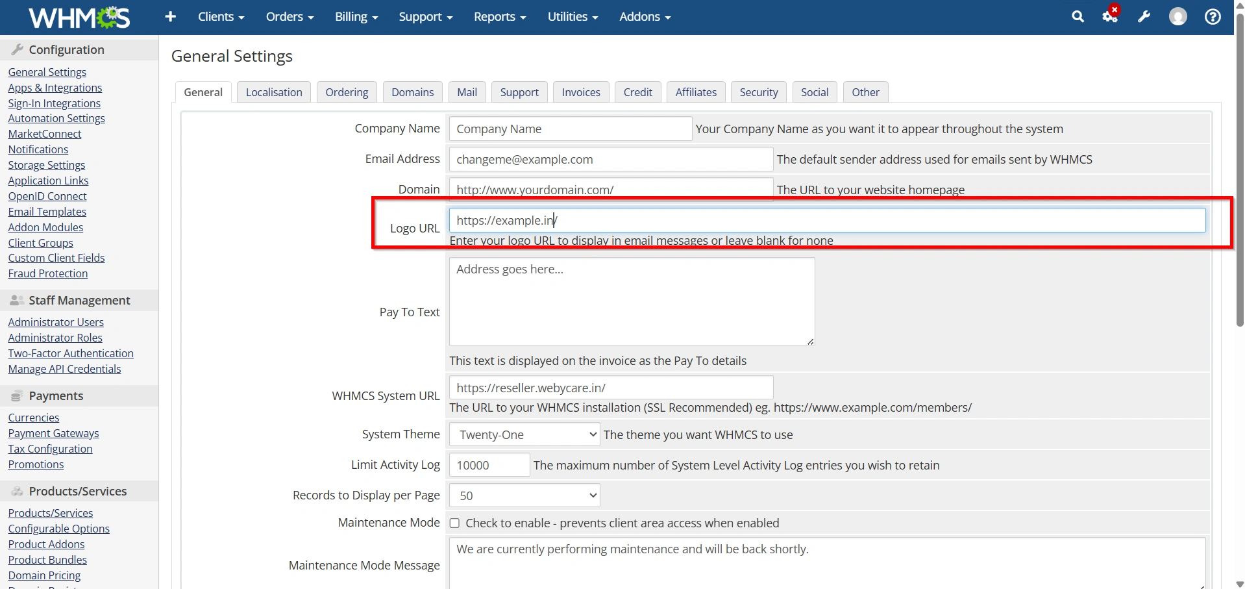The width and height of the screenshot is (1245, 589).
Task: Open Automation Settings link
Action: 56,118
